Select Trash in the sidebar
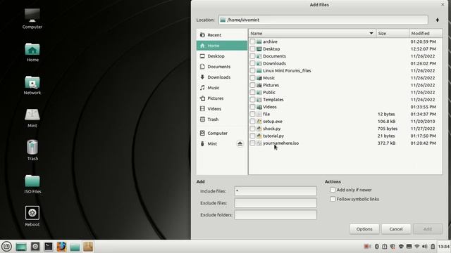Viewport: 451px width, 253px height. coord(222,119)
